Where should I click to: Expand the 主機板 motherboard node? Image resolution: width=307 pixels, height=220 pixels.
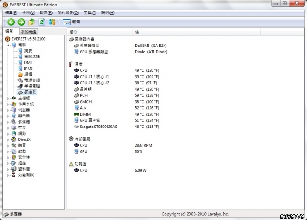8,98
